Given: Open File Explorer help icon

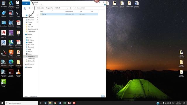Looking at the screenshot, I should (x=105, y=5).
